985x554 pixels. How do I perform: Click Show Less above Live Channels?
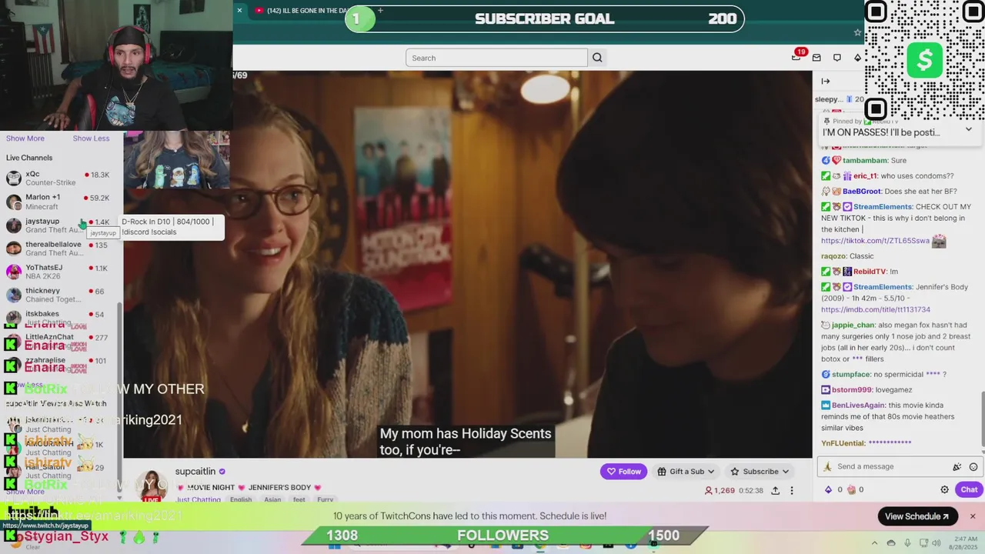point(91,138)
